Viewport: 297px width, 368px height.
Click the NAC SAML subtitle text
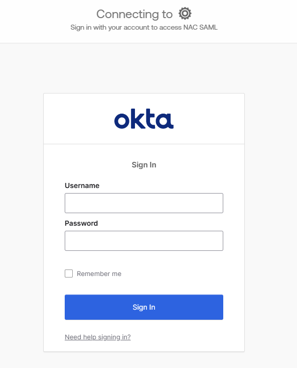click(200, 27)
